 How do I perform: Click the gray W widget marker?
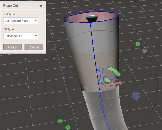click(x=144, y=51)
